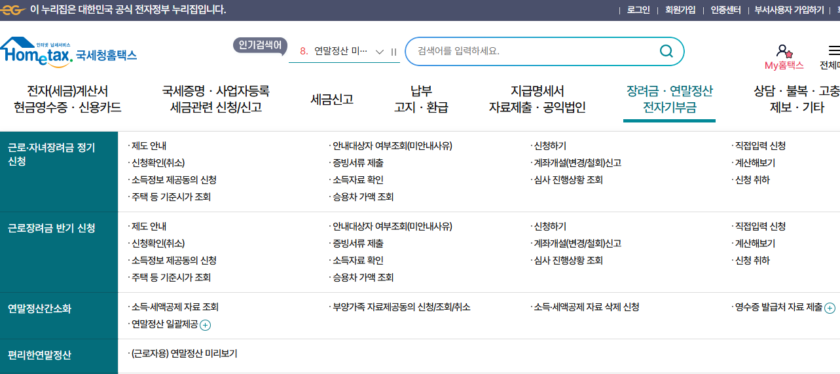Image resolution: width=840 pixels, height=374 pixels.
Task: Click 로그인 in the top bar
Action: (638, 10)
